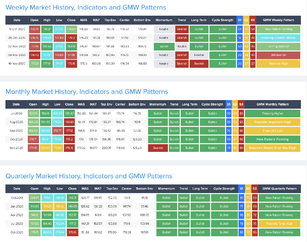Click the red S3 header in the quarterly table
The width and height of the screenshot is (307, 242).
tap(255, 189)
